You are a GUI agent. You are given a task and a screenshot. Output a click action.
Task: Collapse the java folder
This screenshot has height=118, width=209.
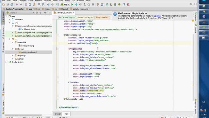9,23
